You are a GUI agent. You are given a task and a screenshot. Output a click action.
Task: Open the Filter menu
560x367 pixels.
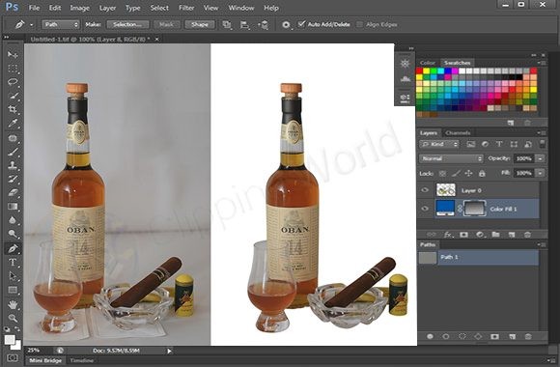[186, 8]
